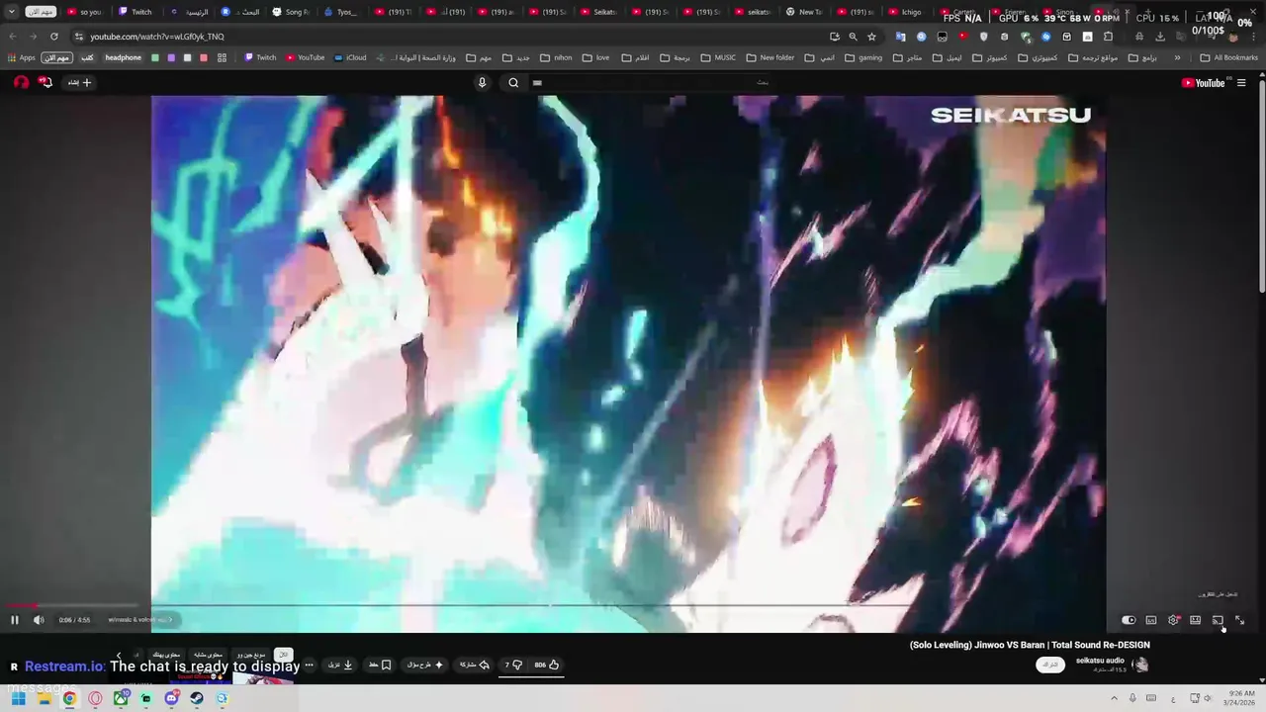Viewport: 1266px width, 712px height.
Task: Show hidden system tray icons chevron
Action: tap(1115, 698)
